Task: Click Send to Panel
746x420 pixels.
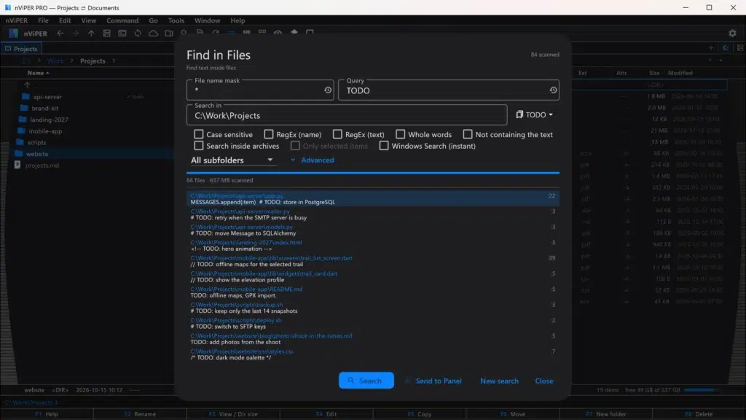Action: 433,381
